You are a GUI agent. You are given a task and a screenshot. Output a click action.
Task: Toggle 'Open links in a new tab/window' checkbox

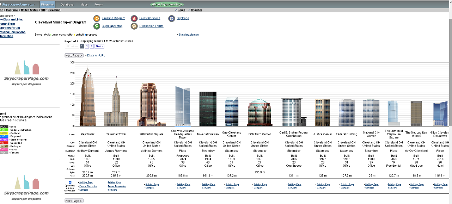point(70,183)
